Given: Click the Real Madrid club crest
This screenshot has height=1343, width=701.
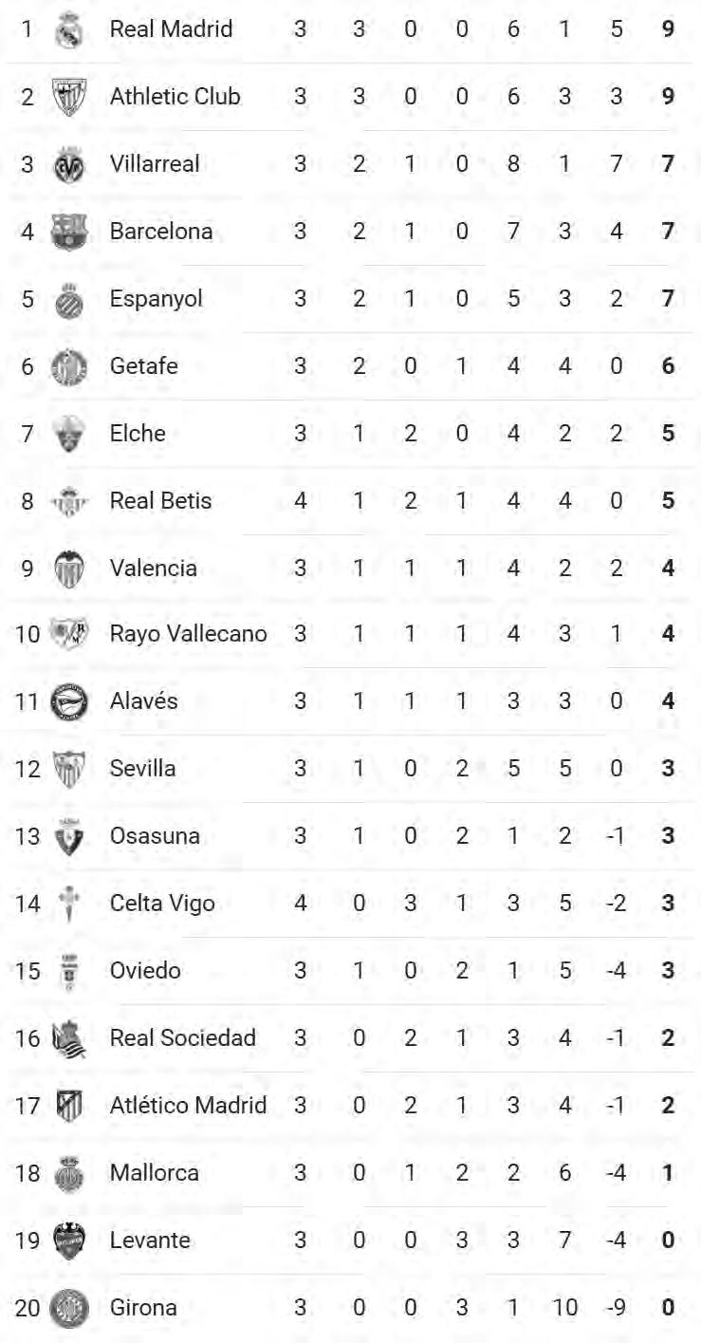Looking at the screenshot, I should [69, 29].
